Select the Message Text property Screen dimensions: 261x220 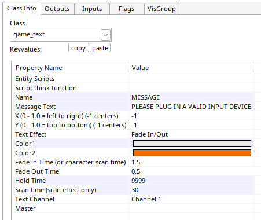click(35, 107)
